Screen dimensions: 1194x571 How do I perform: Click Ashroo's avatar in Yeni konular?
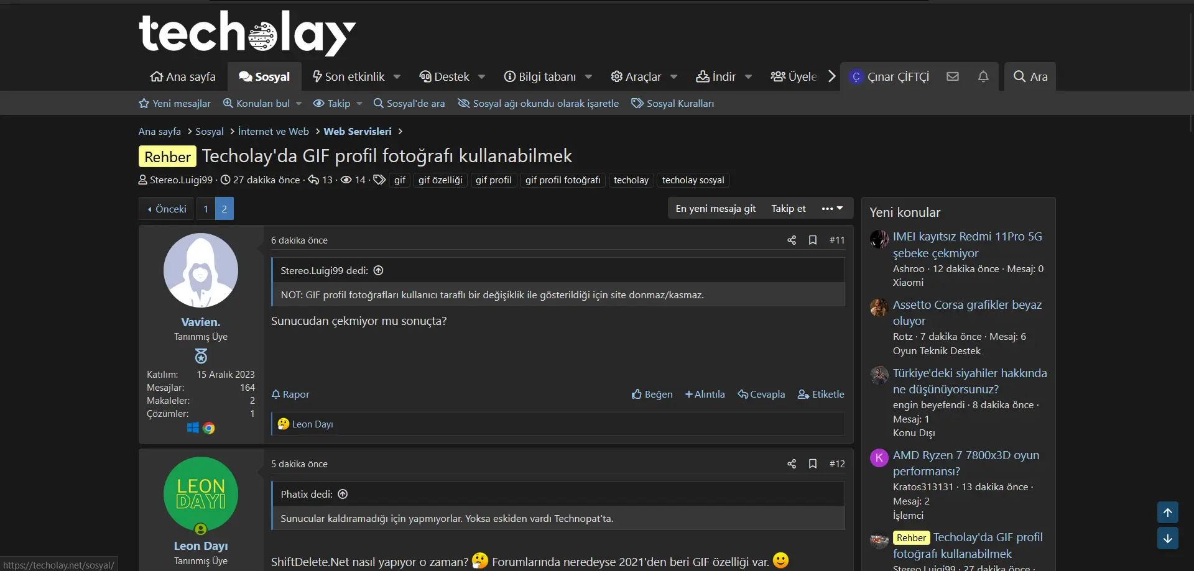879,239
